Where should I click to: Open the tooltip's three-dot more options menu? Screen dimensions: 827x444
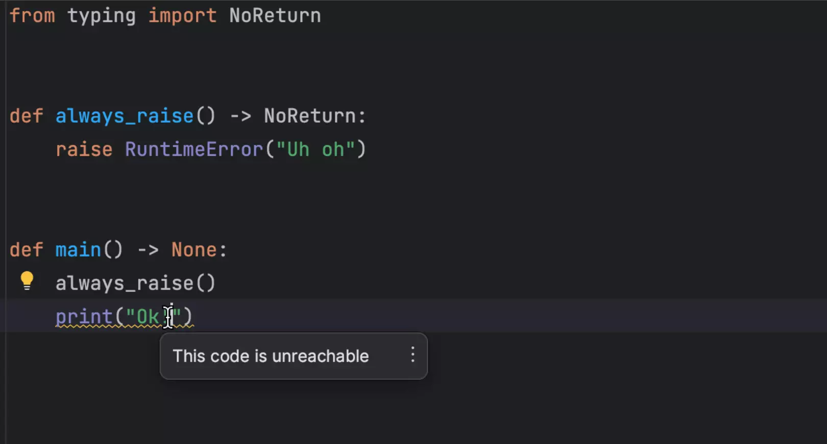(x=412, y=355)
